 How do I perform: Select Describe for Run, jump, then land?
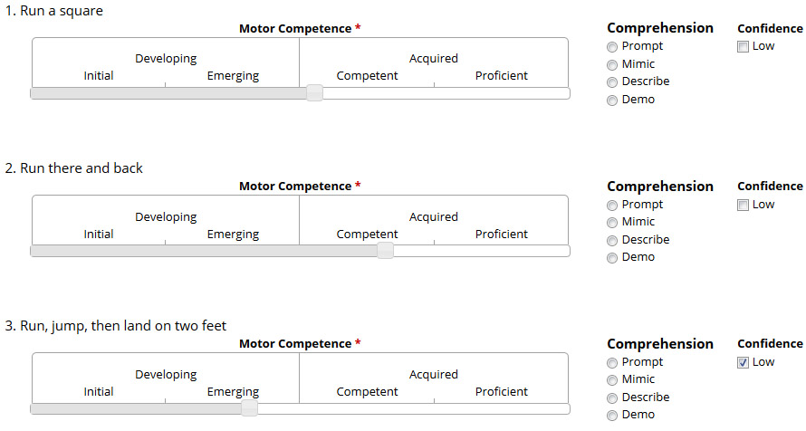pyautogui.click(x=611, y=398)
